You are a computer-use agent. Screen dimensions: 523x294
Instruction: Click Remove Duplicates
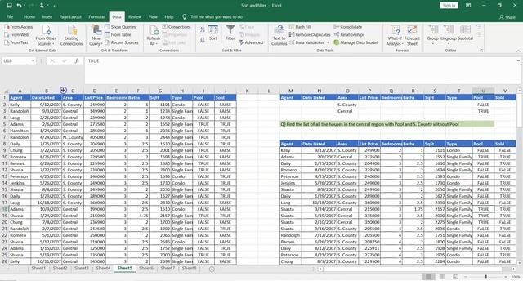tap(310, 34)
